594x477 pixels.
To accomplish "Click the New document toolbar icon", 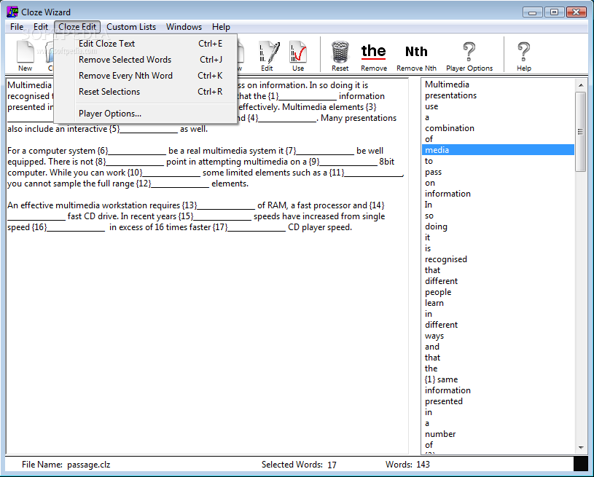I will point(25,55).
